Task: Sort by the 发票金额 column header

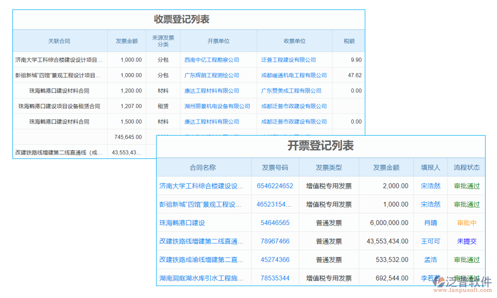Action: click(x=387, y=167)
